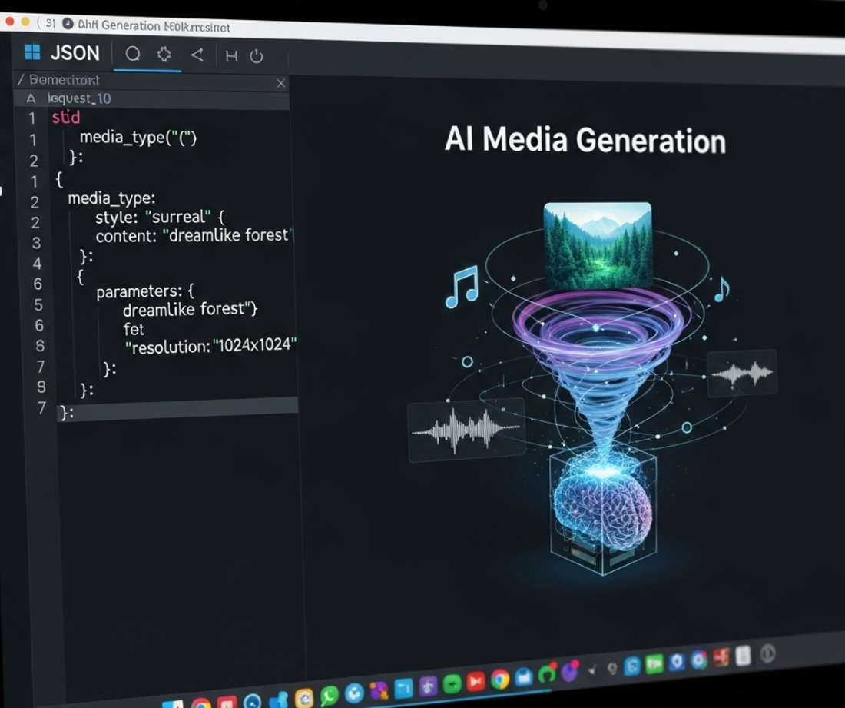Select the gear settings icon
Image resolution: width=845 pixels, height=708 pixels.
(x=164, y=54)
